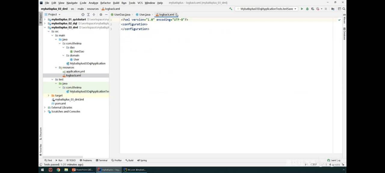Viewport: 385px width, 173px height.
Task: Close the User.java tab
Action: (152, 15)
